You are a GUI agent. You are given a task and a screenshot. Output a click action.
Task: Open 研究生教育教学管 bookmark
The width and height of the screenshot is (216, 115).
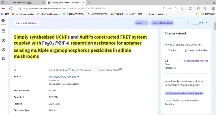98,14
